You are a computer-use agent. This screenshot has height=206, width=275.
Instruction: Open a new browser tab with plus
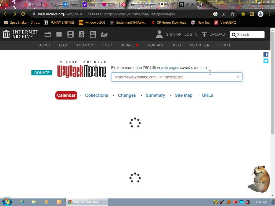[222, 5]
